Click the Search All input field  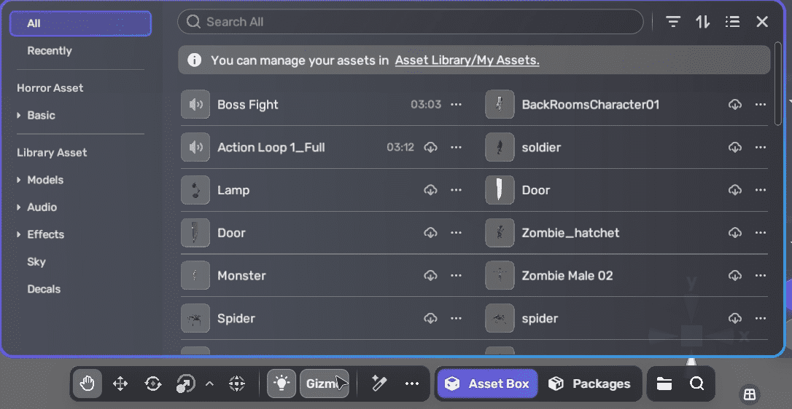(x=416, y=22)
